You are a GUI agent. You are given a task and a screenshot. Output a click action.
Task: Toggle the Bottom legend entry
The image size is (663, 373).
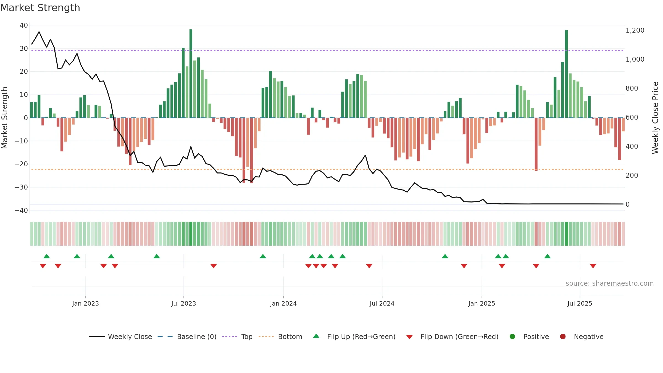click(x=280, y=337)
